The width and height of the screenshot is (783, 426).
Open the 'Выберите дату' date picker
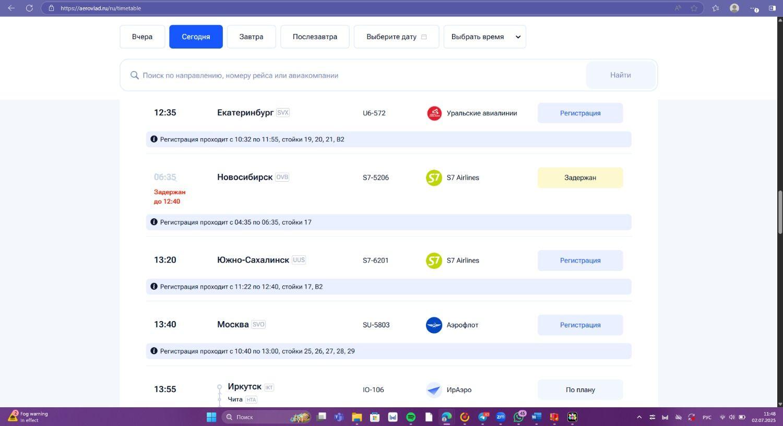[396, 37]
